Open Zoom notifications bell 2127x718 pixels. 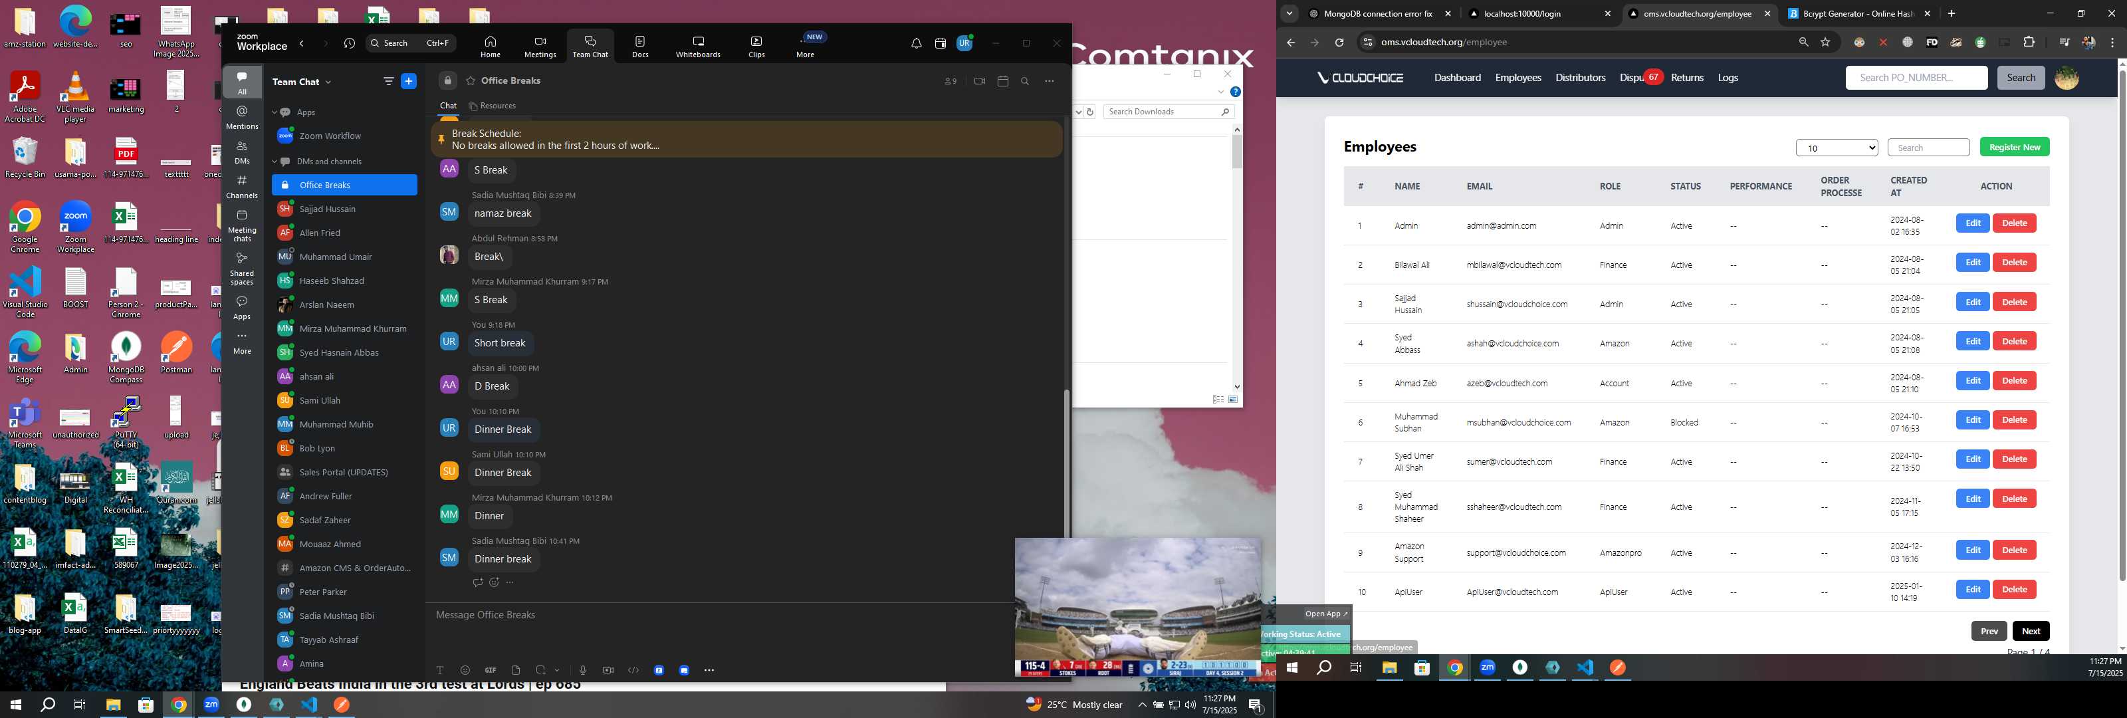point(916,44)
